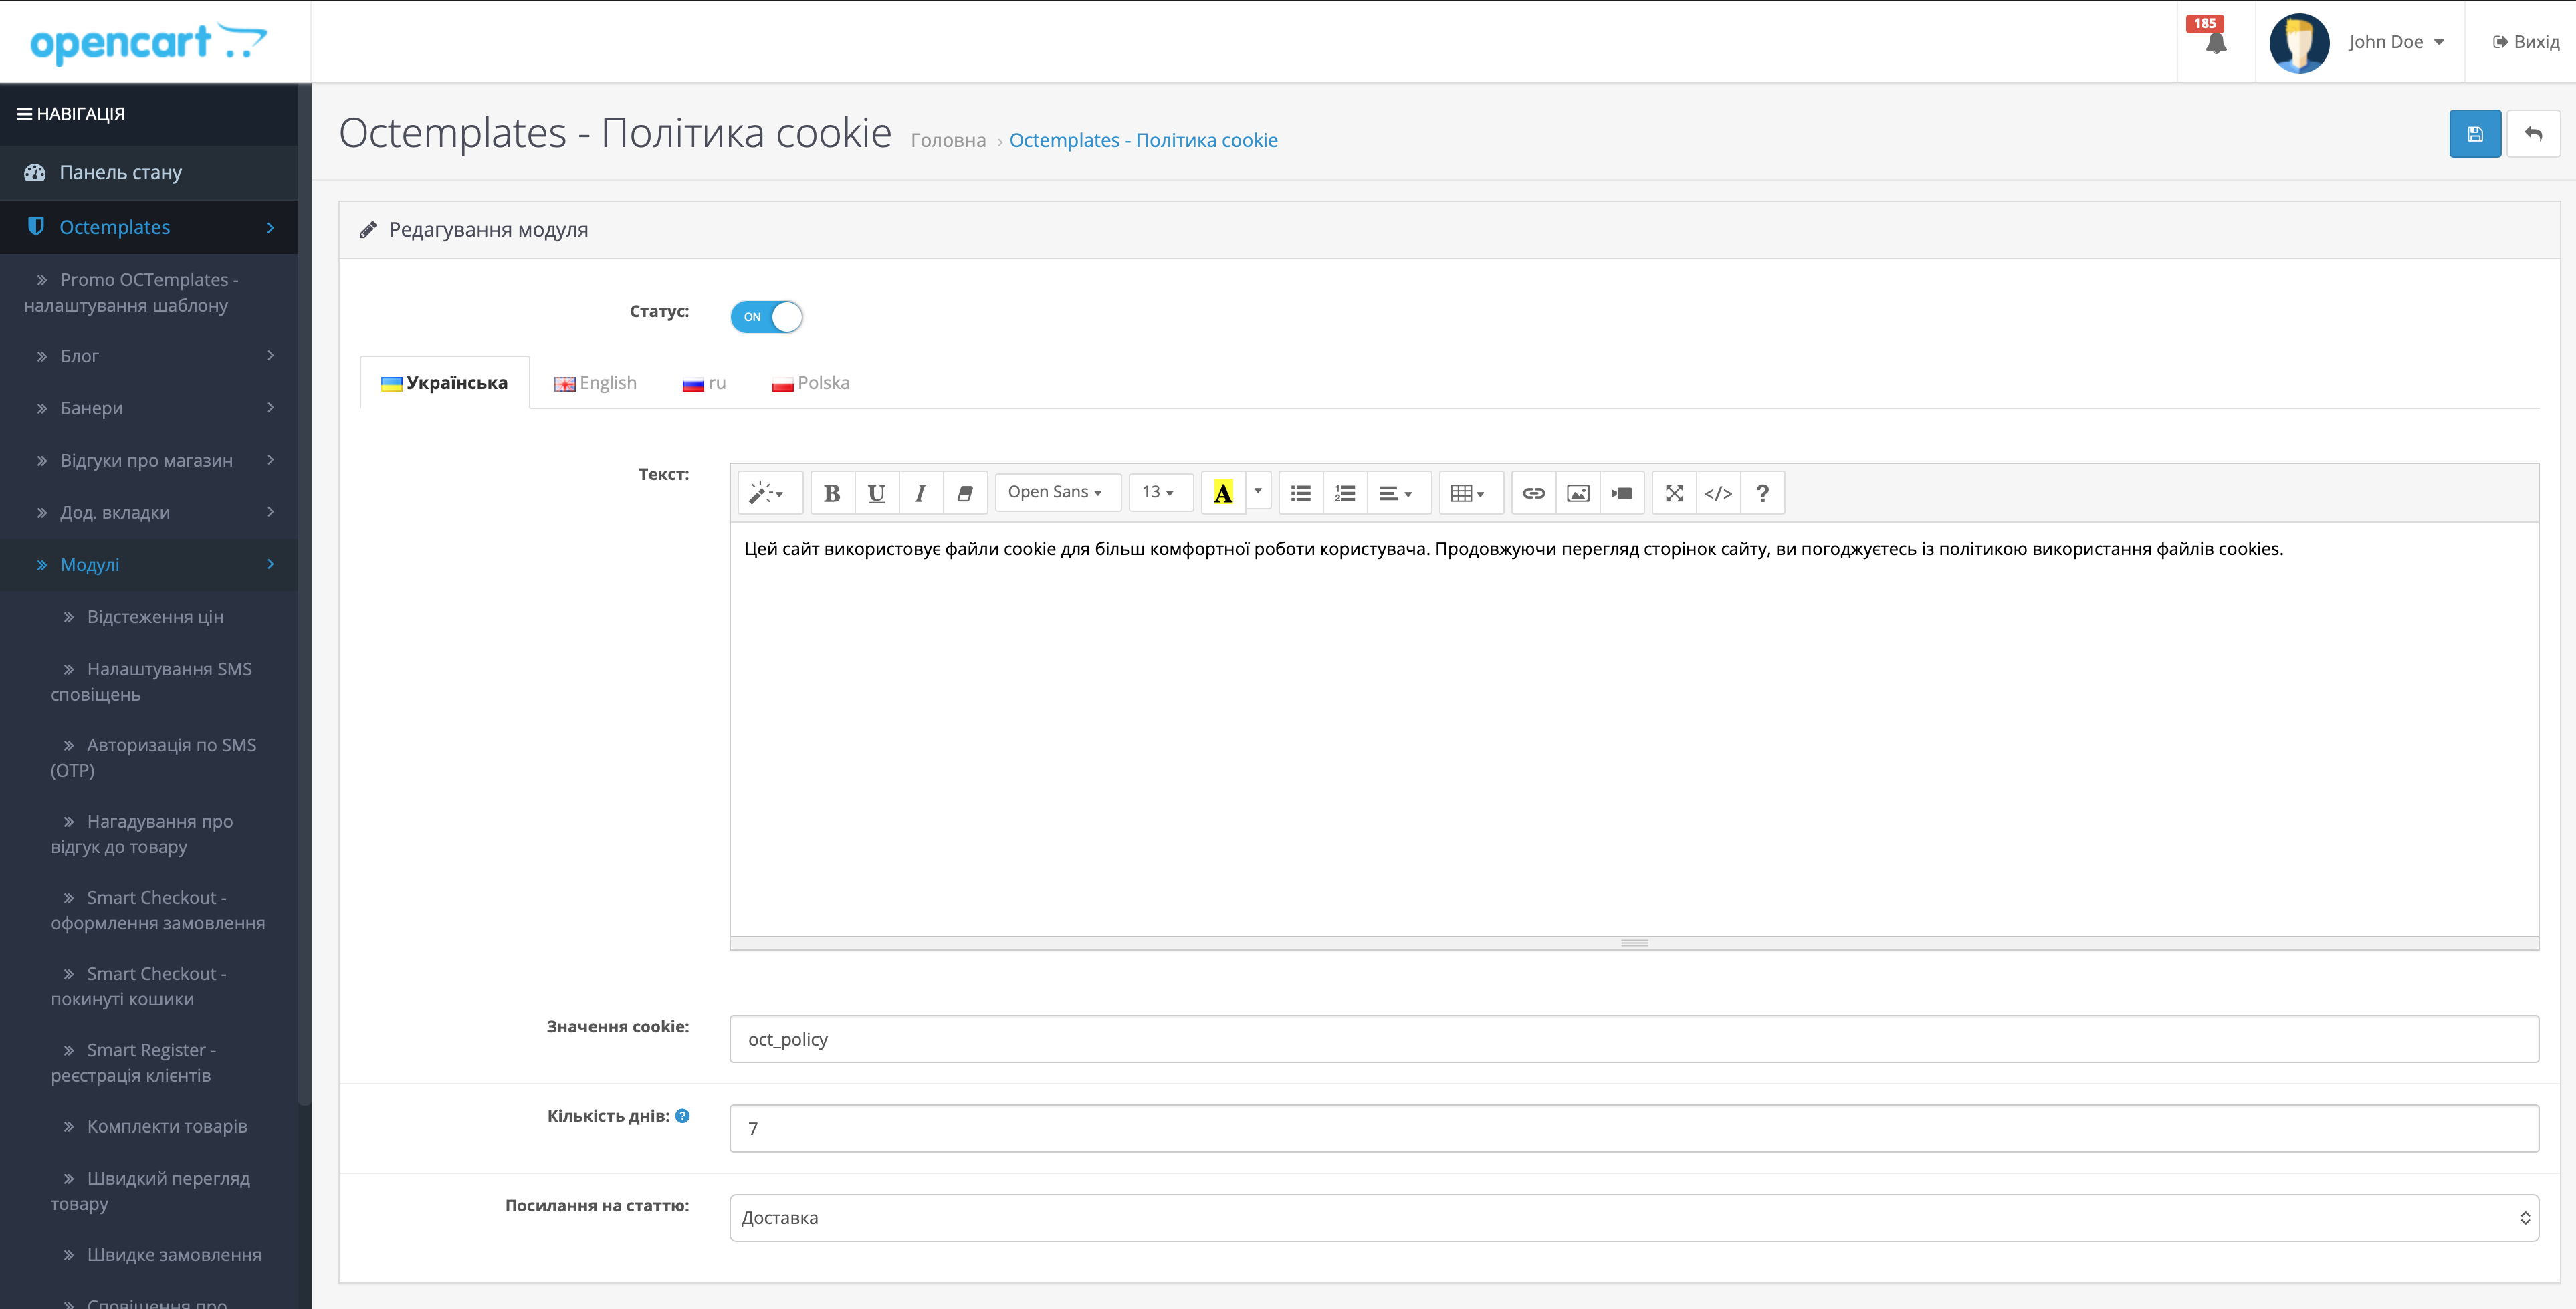Screen dimensions: 2576x1309
Task: Open the Open Sans font dropdown
Action: 1056,492
